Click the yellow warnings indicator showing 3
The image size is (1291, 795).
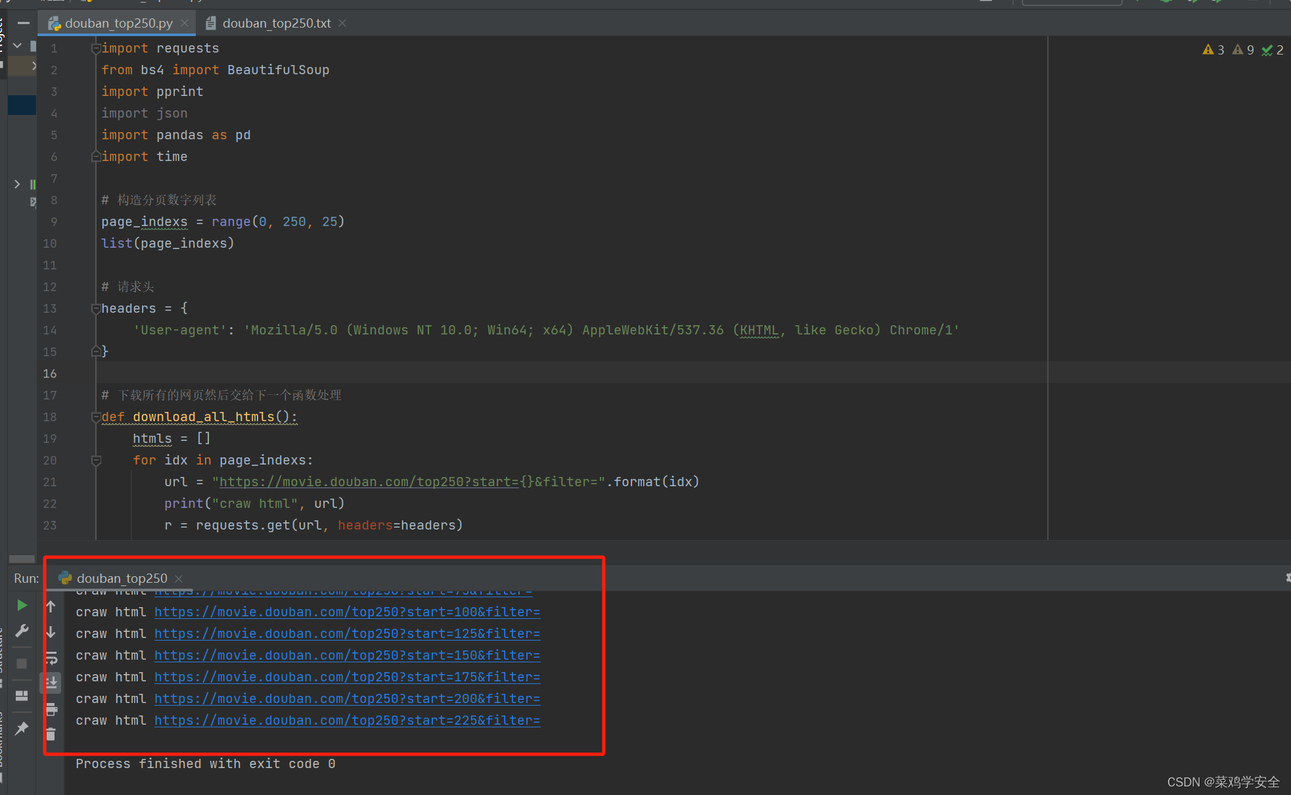tap(1213, 50)
